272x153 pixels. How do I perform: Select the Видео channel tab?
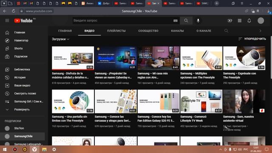click(x=90, y=31)
